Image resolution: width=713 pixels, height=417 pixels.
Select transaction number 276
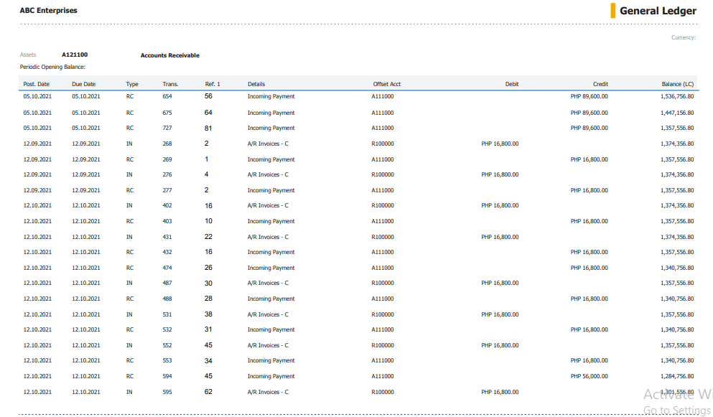167,174
